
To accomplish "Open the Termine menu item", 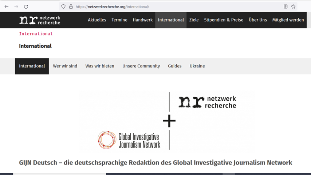I will point(119,20).
